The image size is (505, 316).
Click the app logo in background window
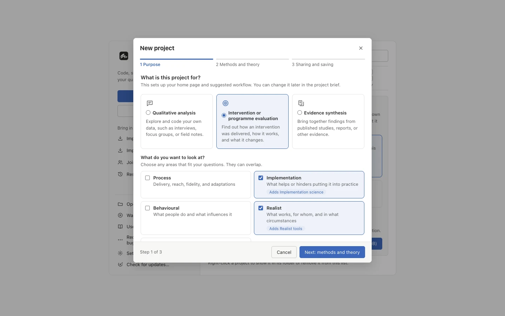tap(124, 56)
